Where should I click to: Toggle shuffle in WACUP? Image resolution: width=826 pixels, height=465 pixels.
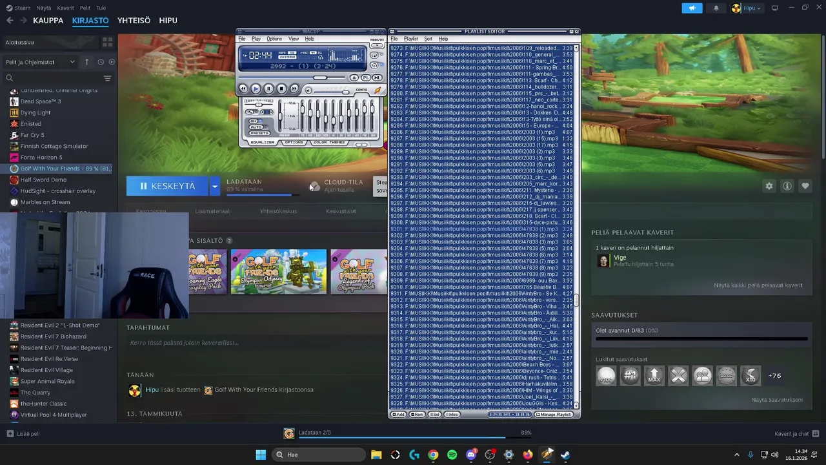374,65
